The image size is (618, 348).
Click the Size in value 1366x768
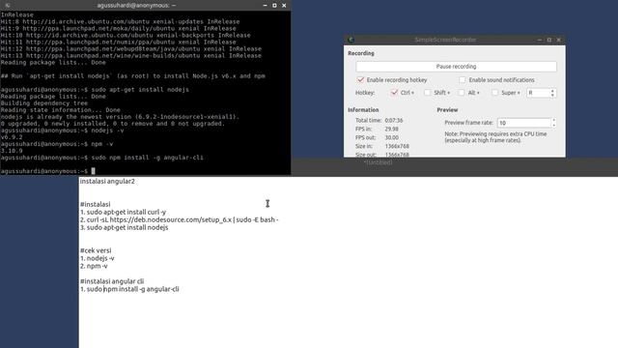point(397,146)
